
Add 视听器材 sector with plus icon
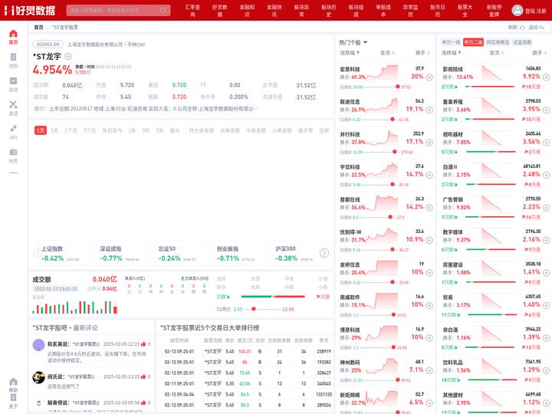pos(546,143)
